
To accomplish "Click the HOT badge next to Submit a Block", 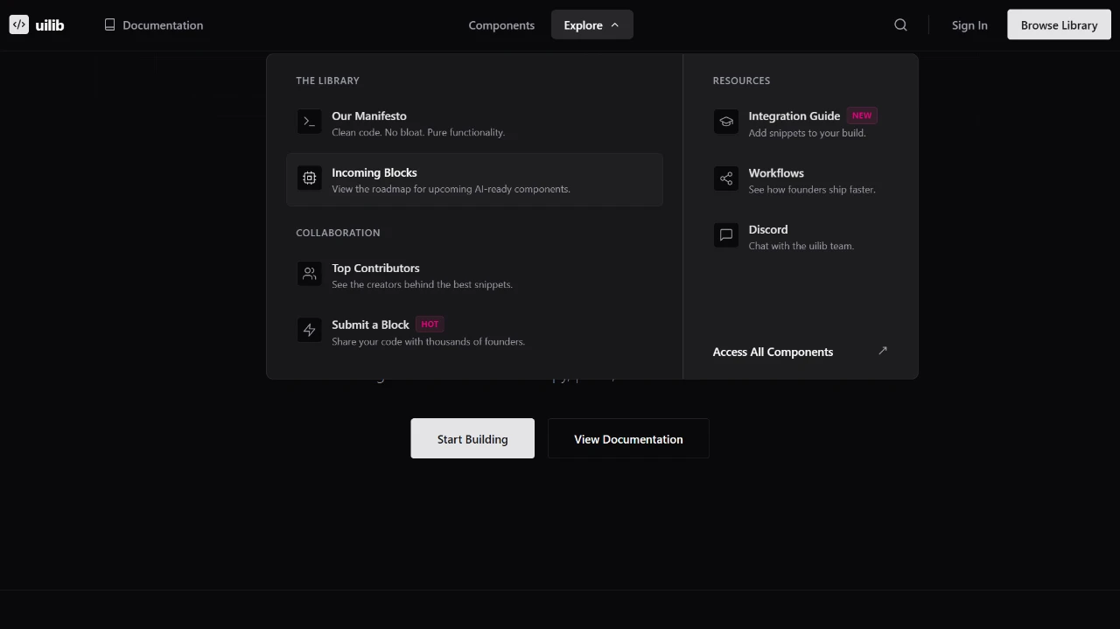I will [430, 324].
